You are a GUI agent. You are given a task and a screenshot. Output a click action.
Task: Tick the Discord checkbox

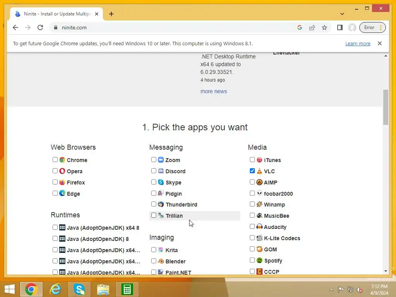[154, 171]
